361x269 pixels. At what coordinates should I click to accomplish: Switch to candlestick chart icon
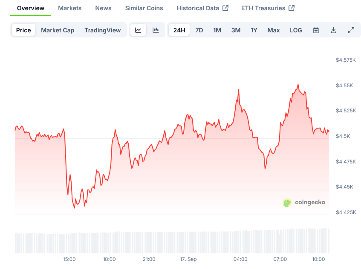point(156,30)
